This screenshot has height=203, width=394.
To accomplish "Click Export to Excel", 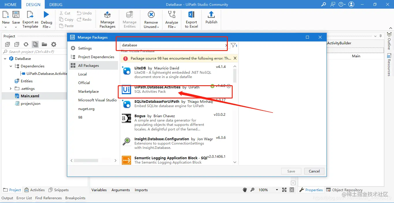I will click(191, 20).
